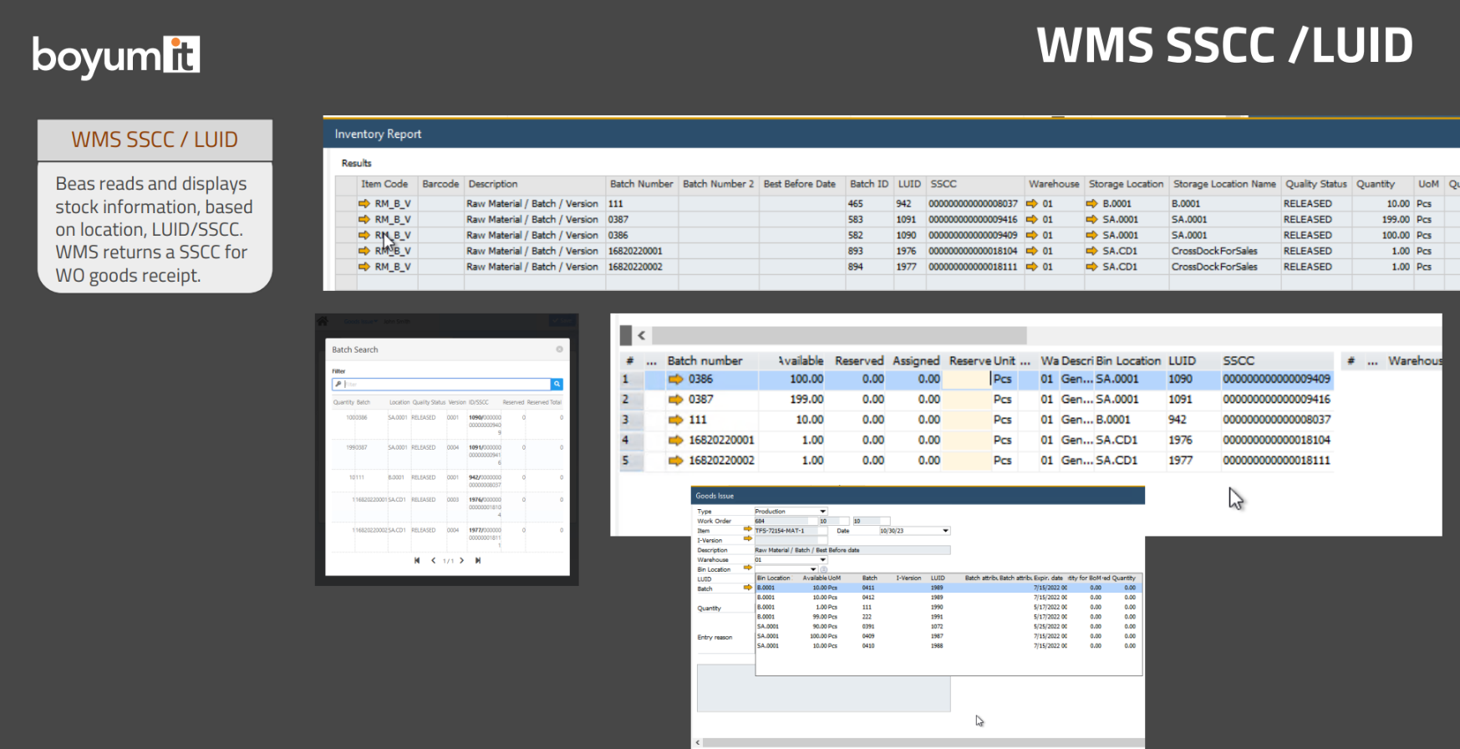Click Quality Status column header in Inventory Report
The width and height of the screenshot is (1460, 749).
click(x=1316, y=184)
